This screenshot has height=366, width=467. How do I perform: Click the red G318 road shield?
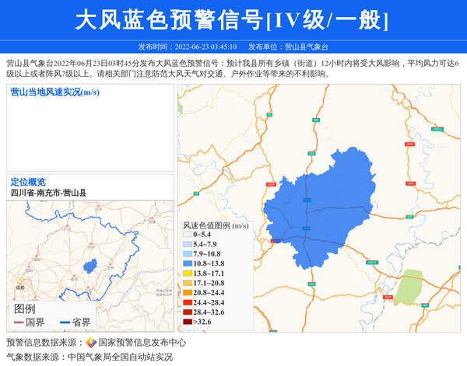click(388, 297)
